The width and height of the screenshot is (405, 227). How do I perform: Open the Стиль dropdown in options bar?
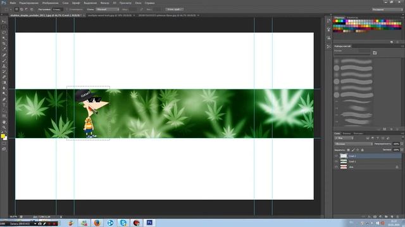click(x=108, y=9)
